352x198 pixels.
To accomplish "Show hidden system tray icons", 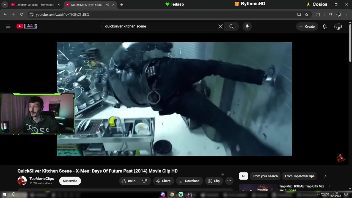I will [x=318, y=194].
